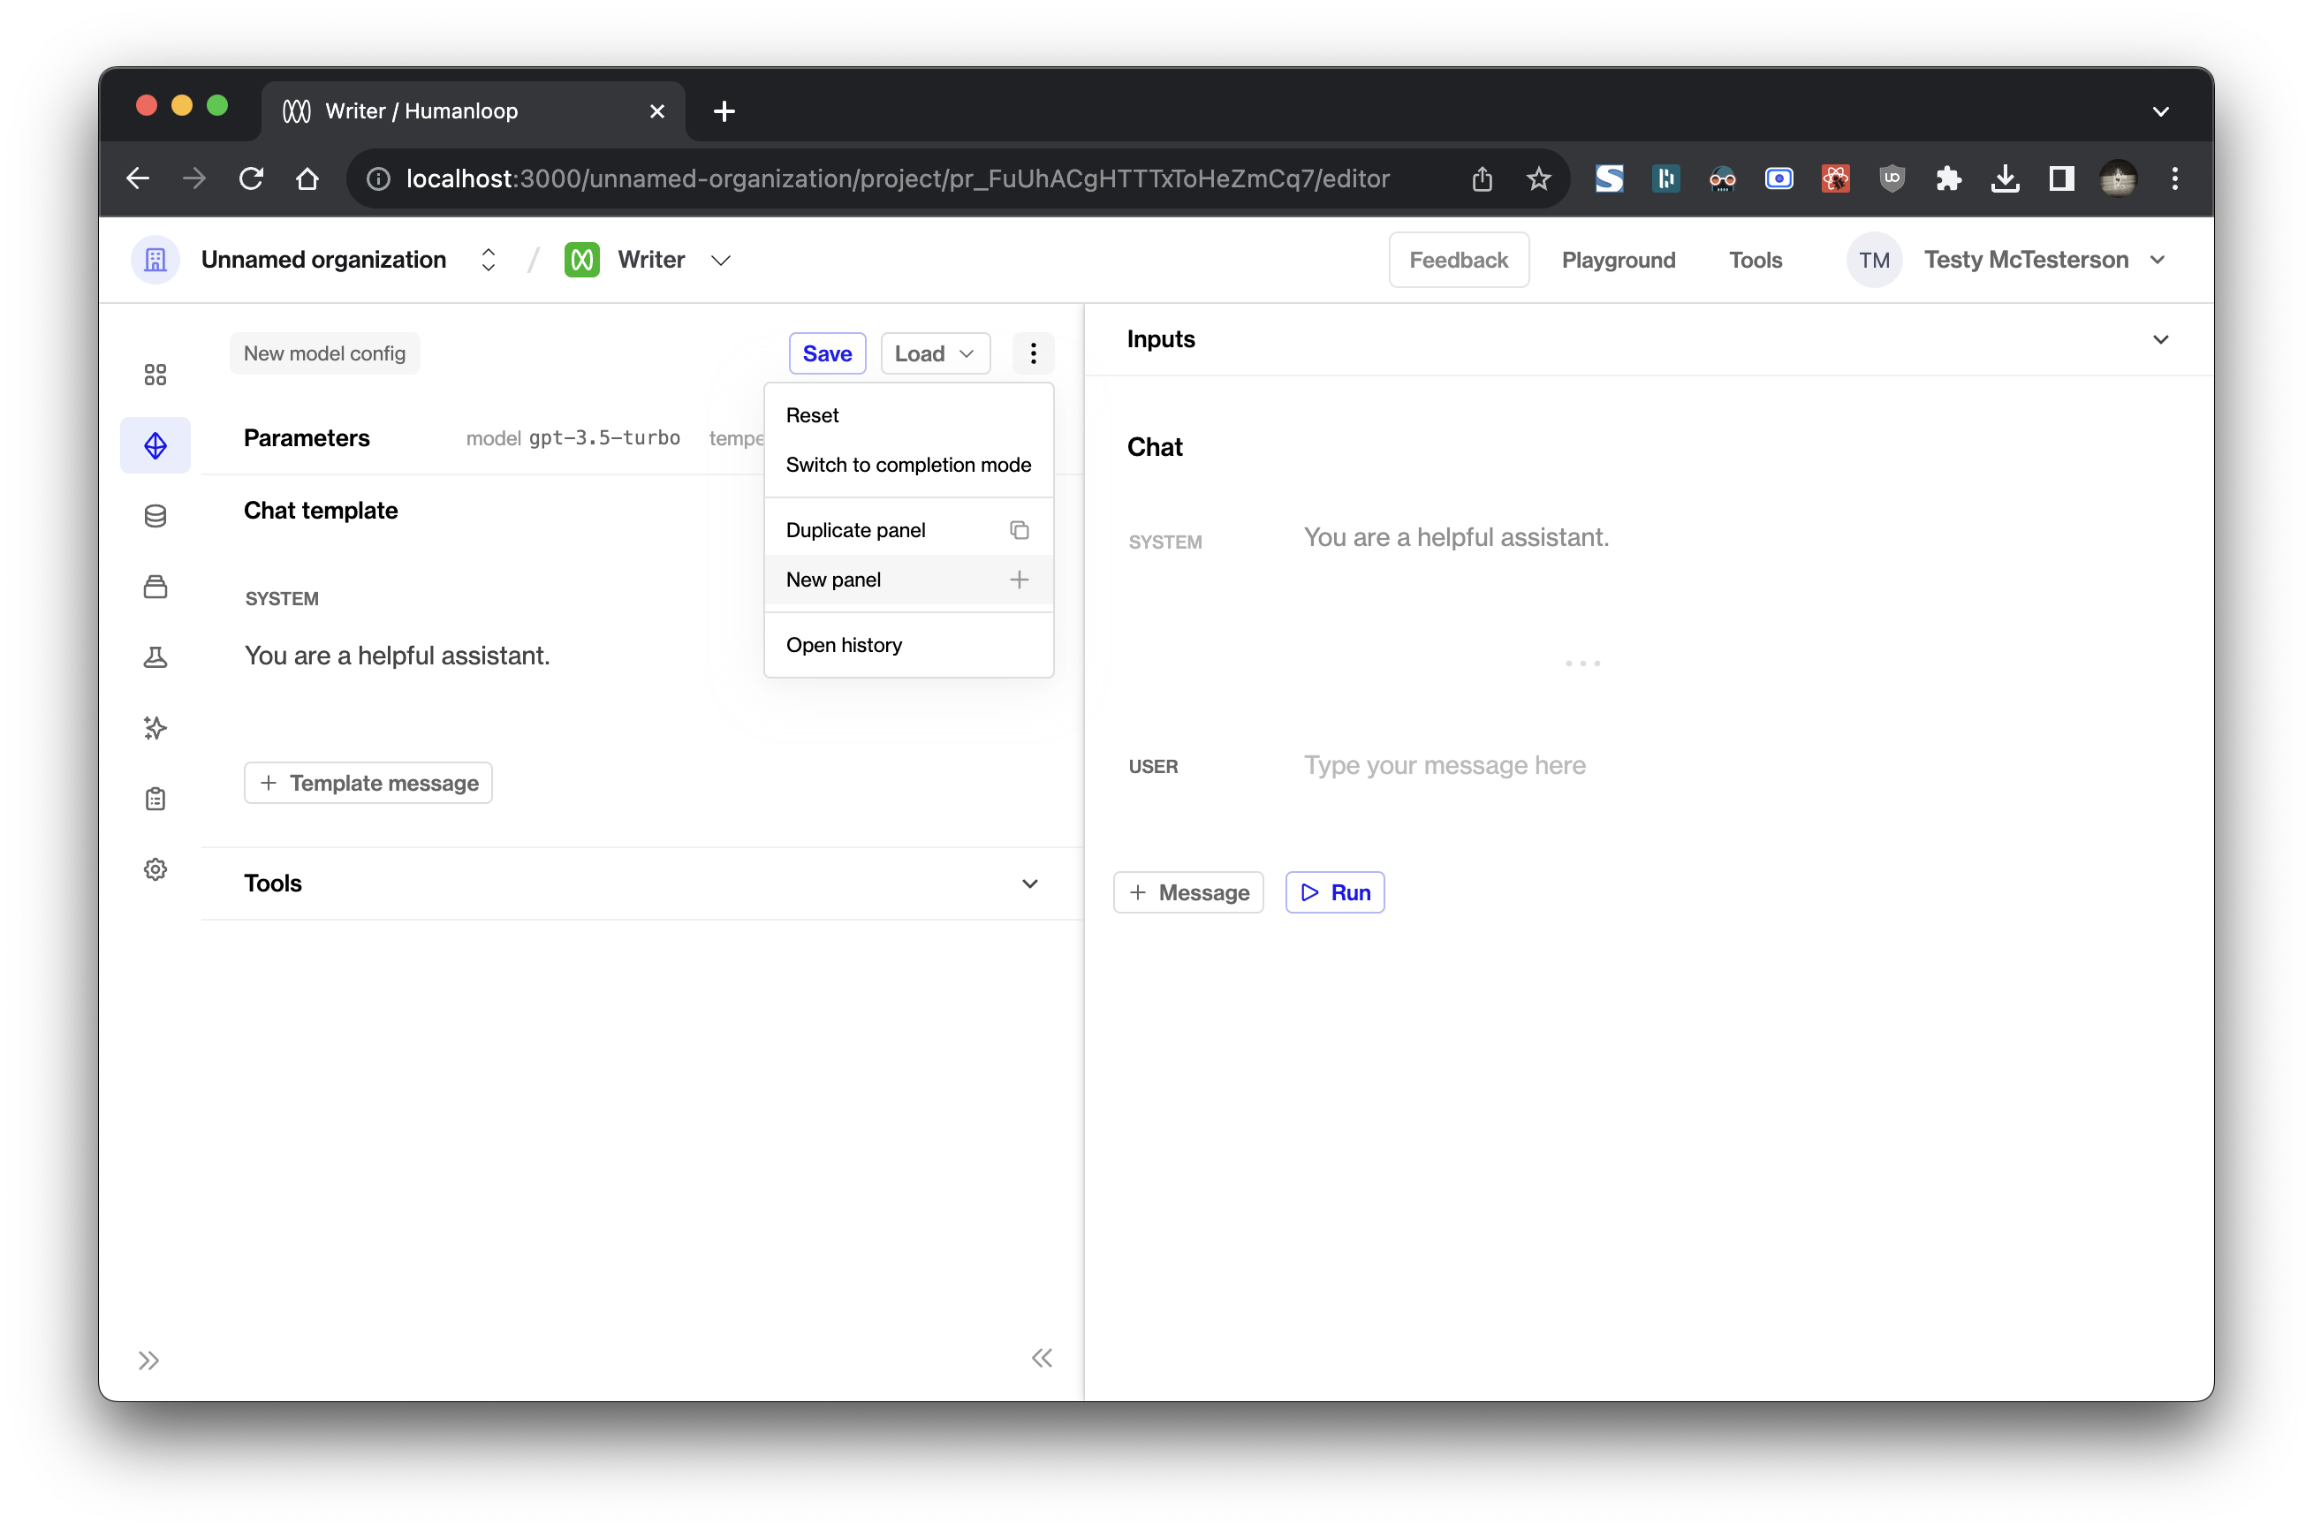Click the clipboard sidebar icon
The image size is (2313, 1532).
tap(155, 800)
